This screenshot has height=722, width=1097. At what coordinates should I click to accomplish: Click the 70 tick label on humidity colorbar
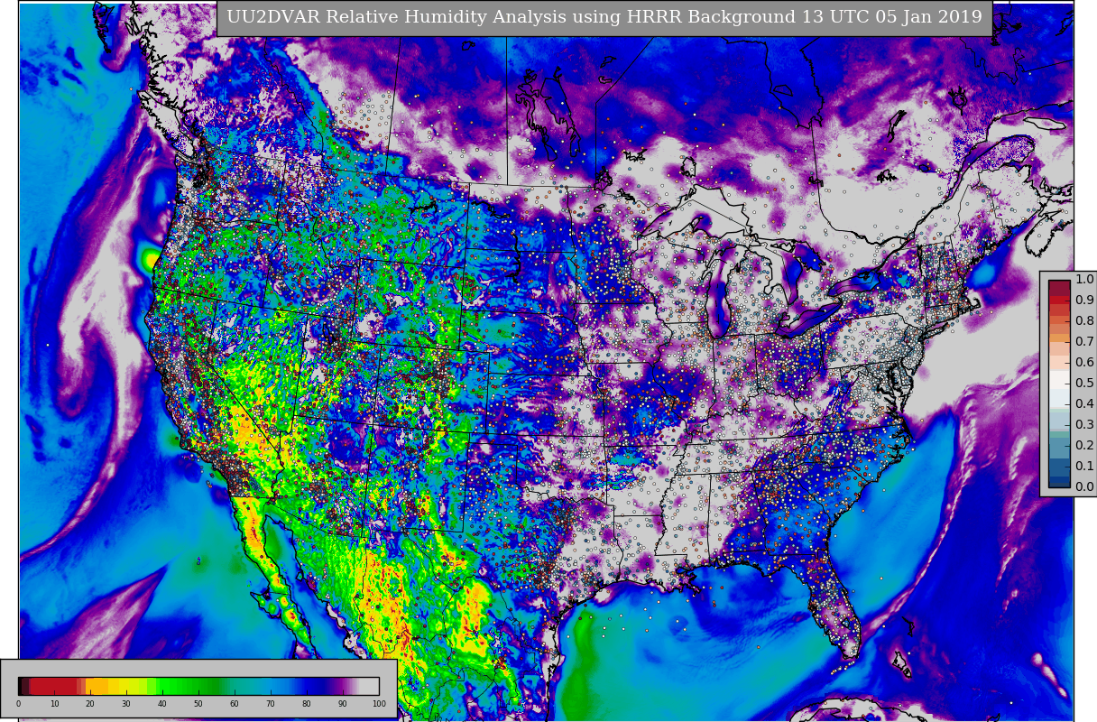pyautogui.click(x=271, y=704)
